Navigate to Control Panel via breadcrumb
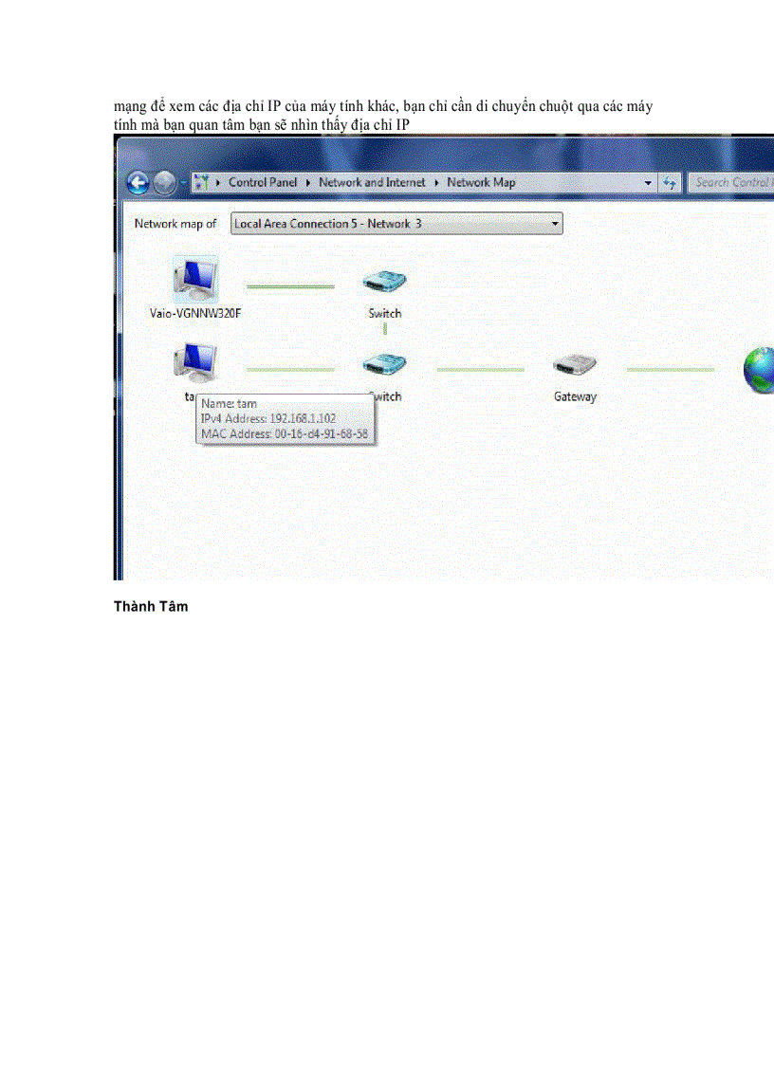Viewport: 774px width, 1065px height. [x=262, y=182]
